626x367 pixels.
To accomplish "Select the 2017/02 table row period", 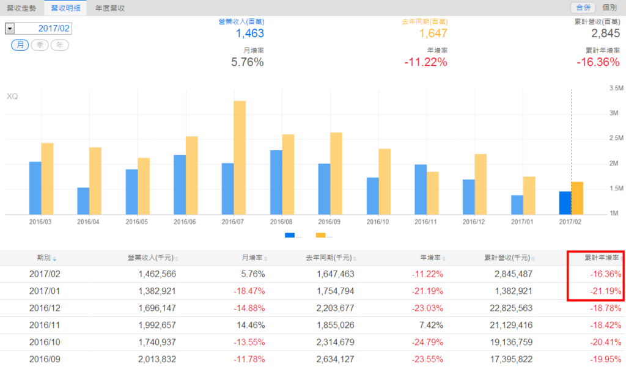I will [44, 274].
